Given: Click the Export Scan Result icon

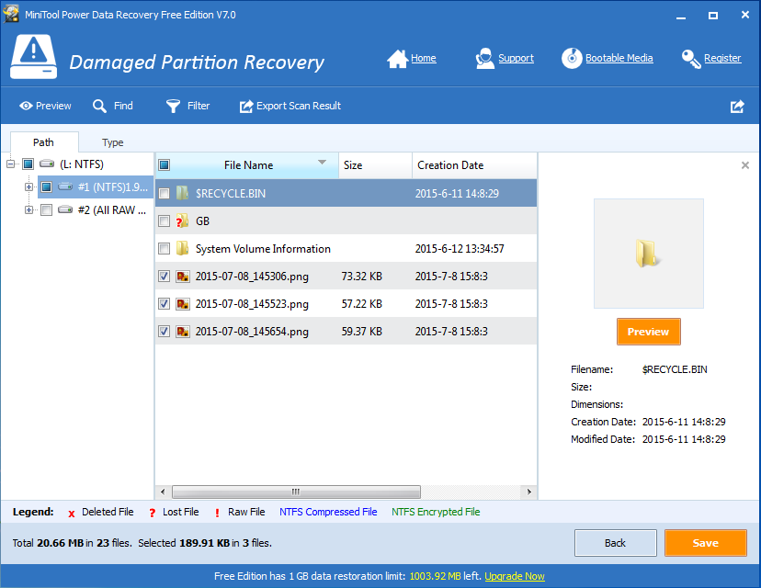Looking at the screenshot, I should [246, 107].
